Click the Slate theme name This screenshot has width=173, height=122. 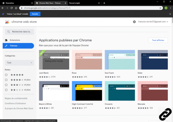tap(140, 73)
